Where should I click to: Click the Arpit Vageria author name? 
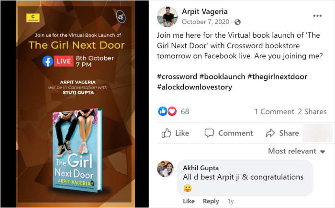tap(205, 11)
